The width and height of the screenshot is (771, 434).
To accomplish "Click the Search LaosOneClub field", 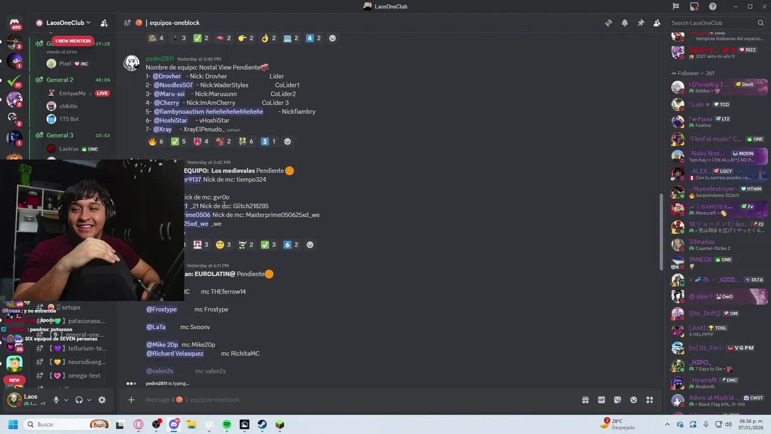I will tap(717, 23).
